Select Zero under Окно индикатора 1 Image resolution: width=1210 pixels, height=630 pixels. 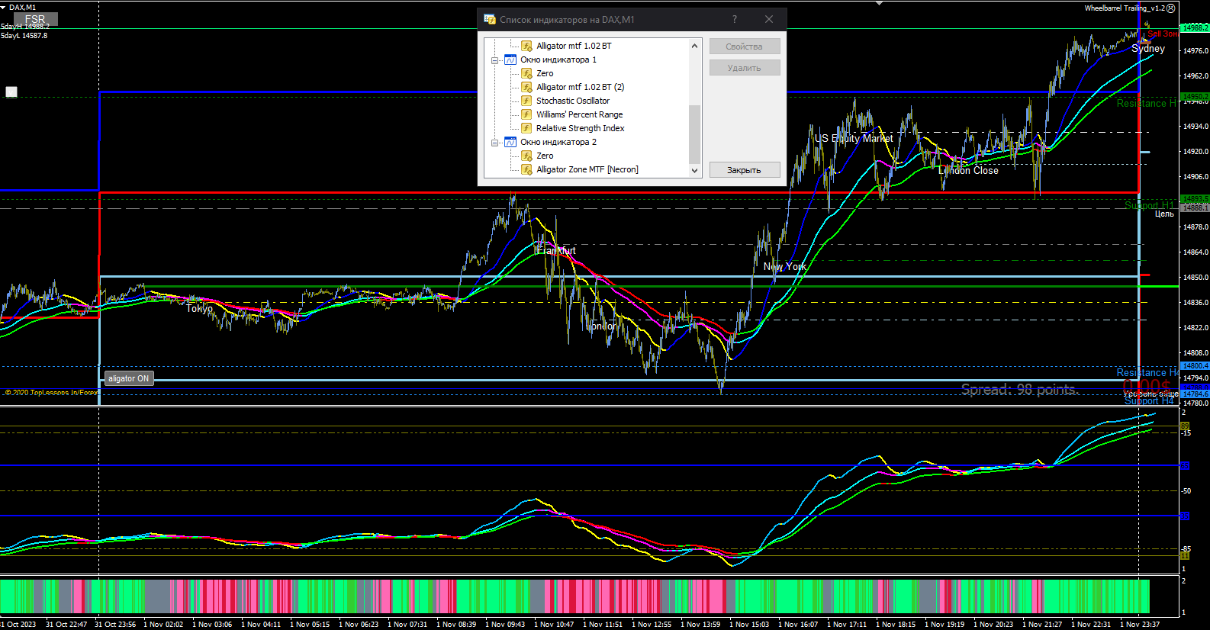click(x=545, y=73)
